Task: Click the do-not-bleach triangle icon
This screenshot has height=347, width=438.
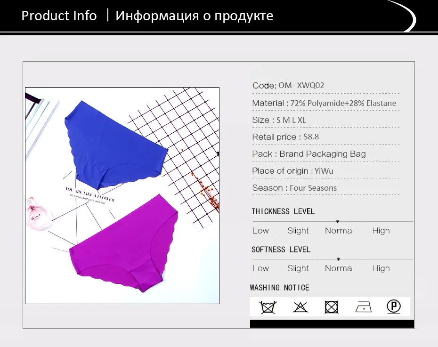Action: point(300,307)
